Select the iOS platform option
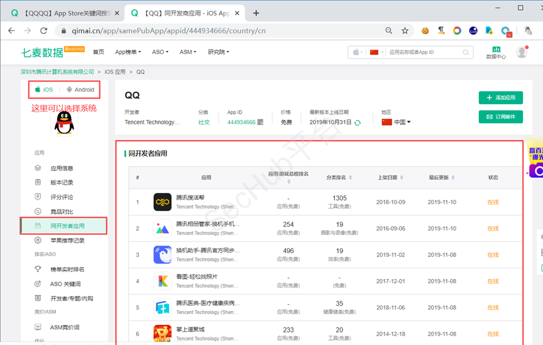This screenshot has height=345, width=543. [44, 90]
